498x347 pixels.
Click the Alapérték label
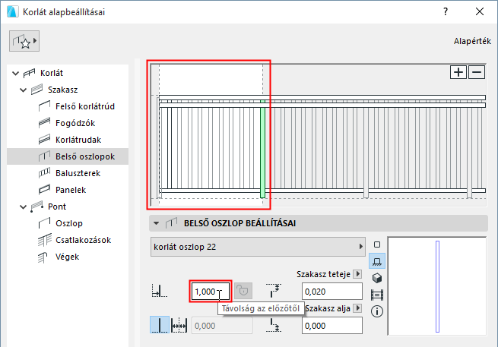coord(472,41)
